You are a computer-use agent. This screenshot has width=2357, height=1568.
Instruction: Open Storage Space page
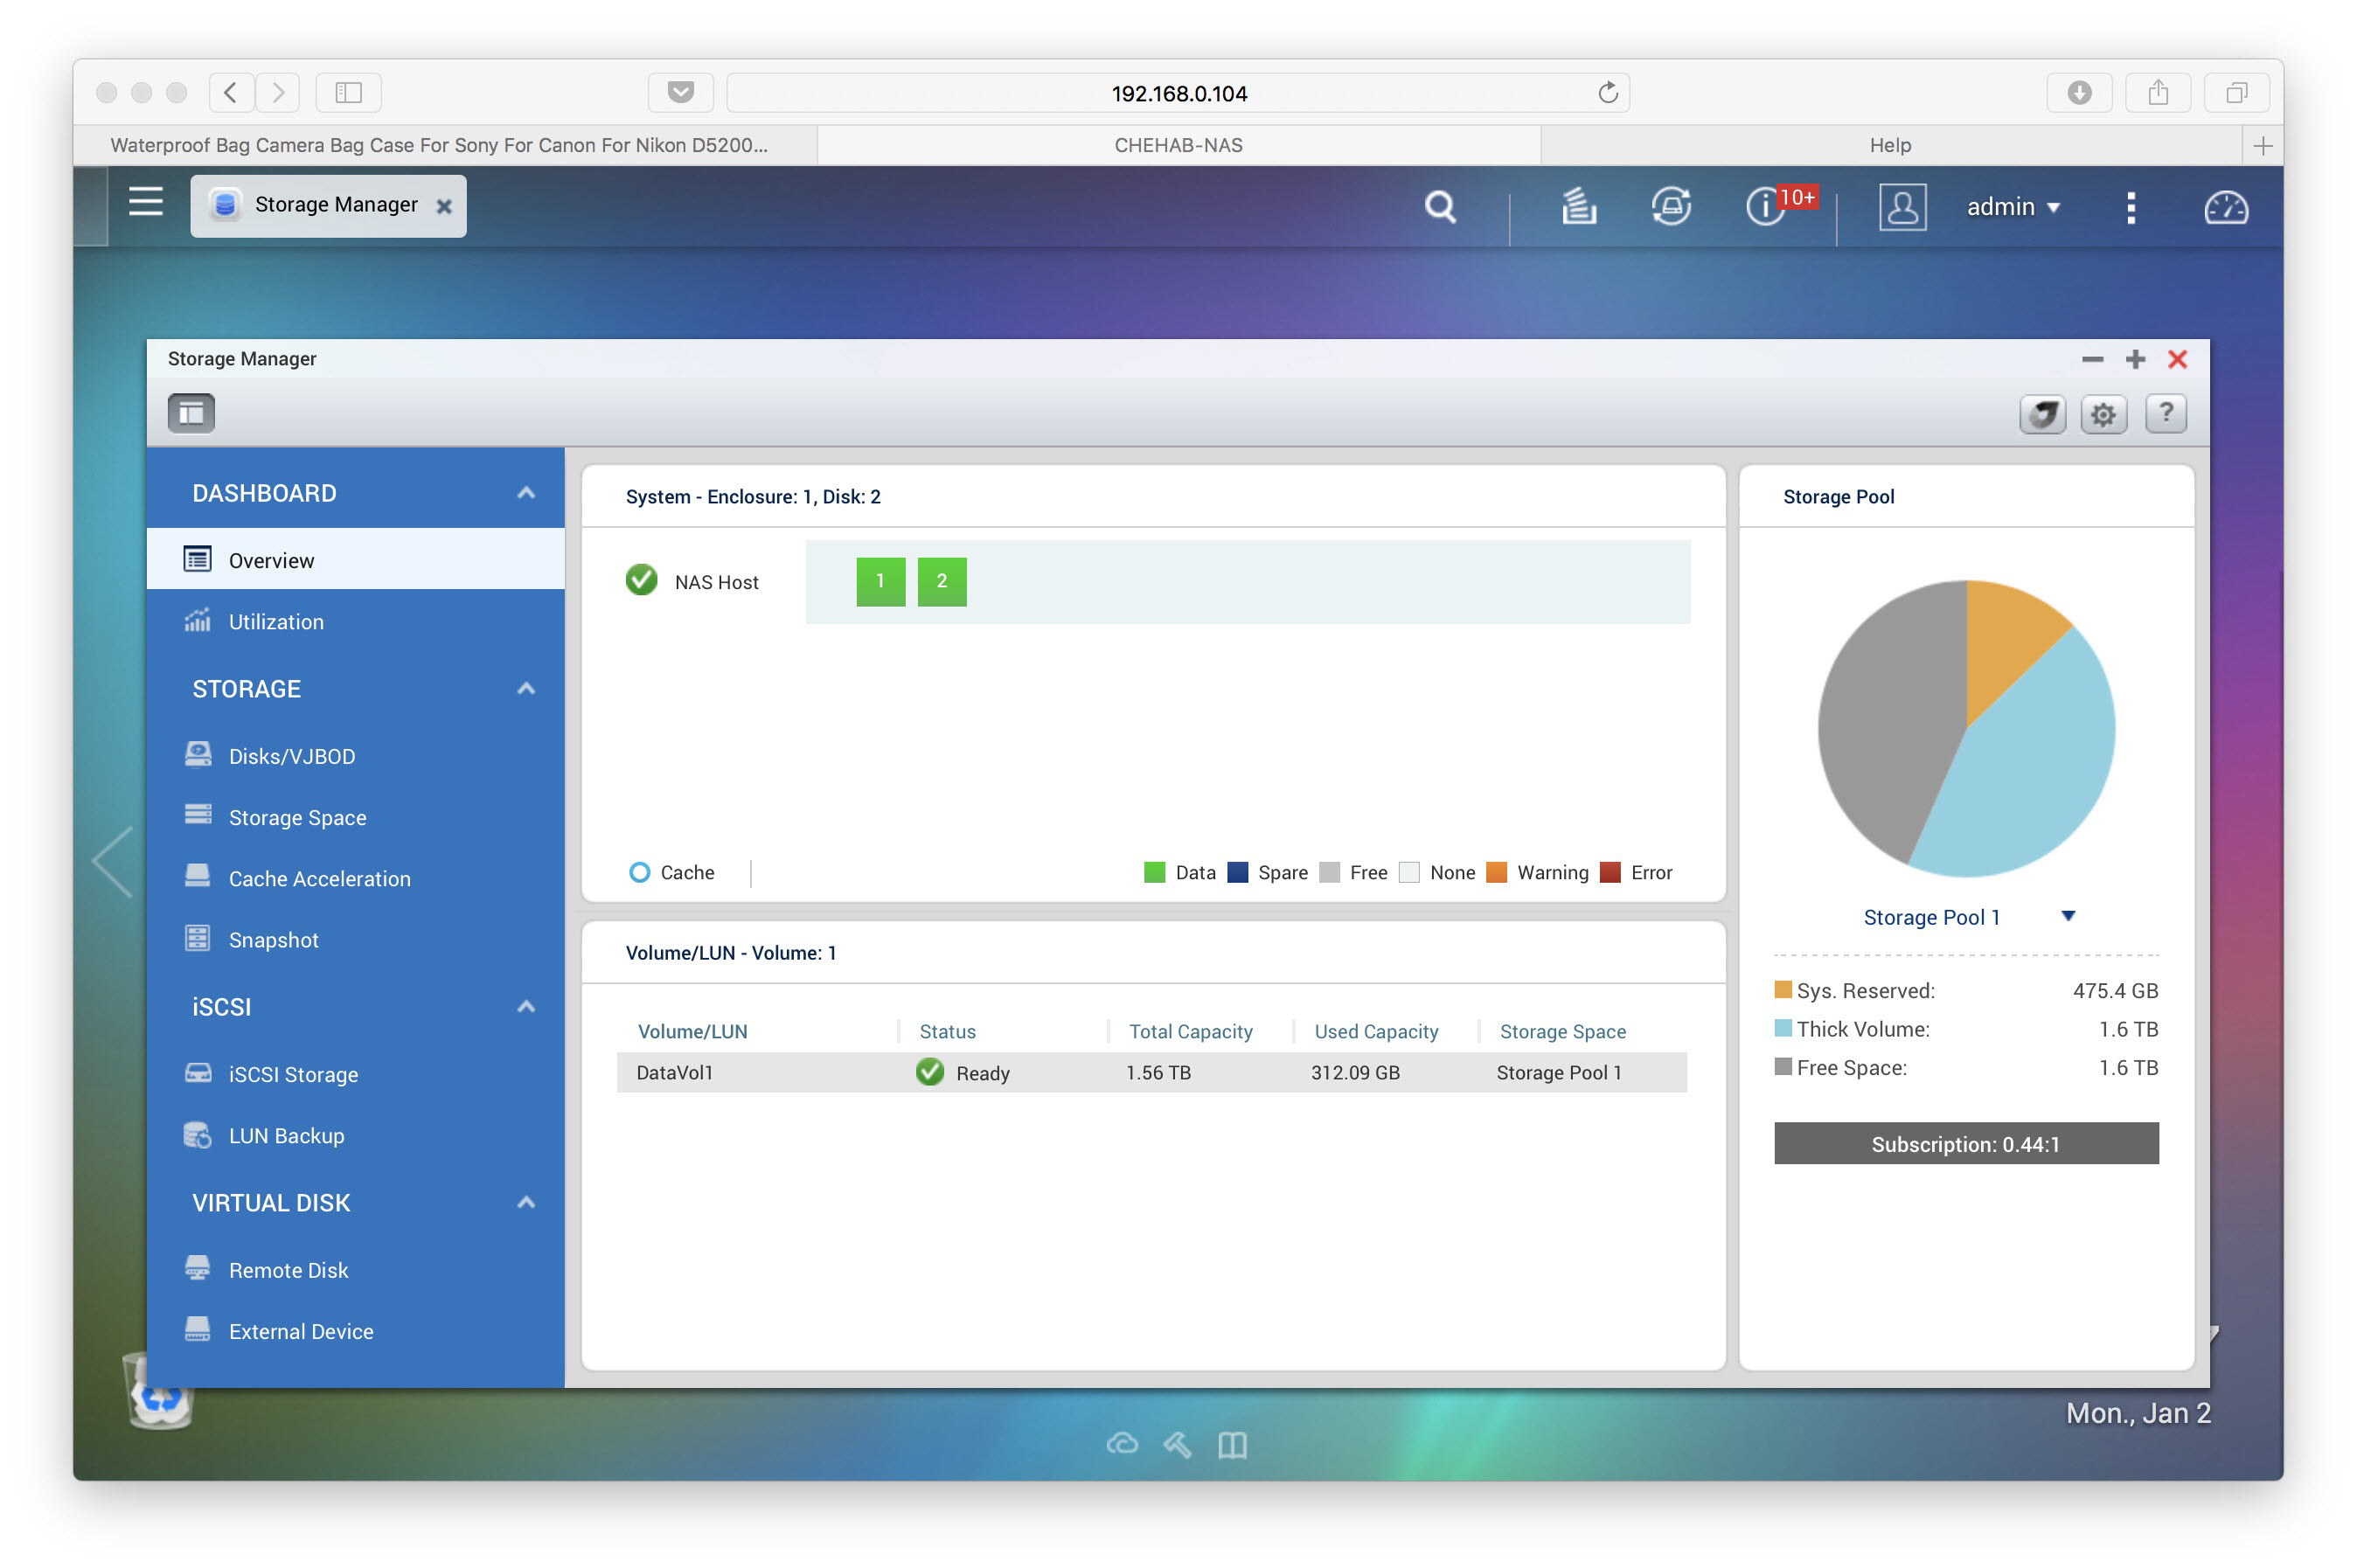(355, 817)
